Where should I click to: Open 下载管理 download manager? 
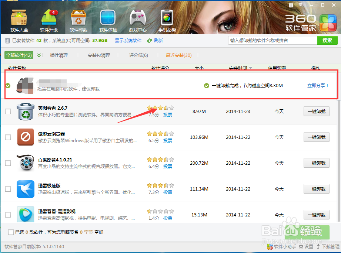coord(328,247)
